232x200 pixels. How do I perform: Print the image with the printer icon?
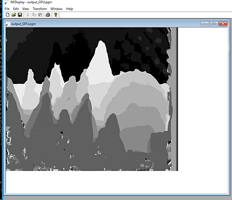[x=48, y=15]
